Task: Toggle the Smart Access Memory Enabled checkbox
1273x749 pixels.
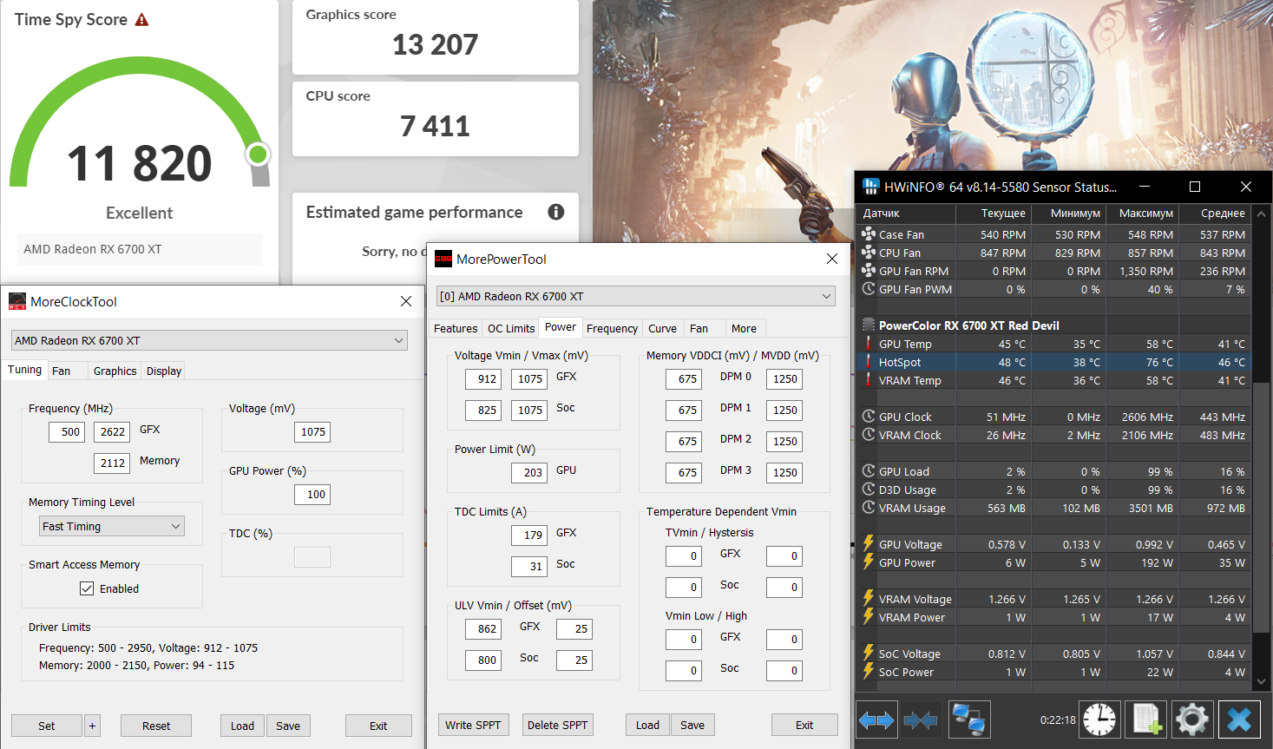Action: coord(87,588)
